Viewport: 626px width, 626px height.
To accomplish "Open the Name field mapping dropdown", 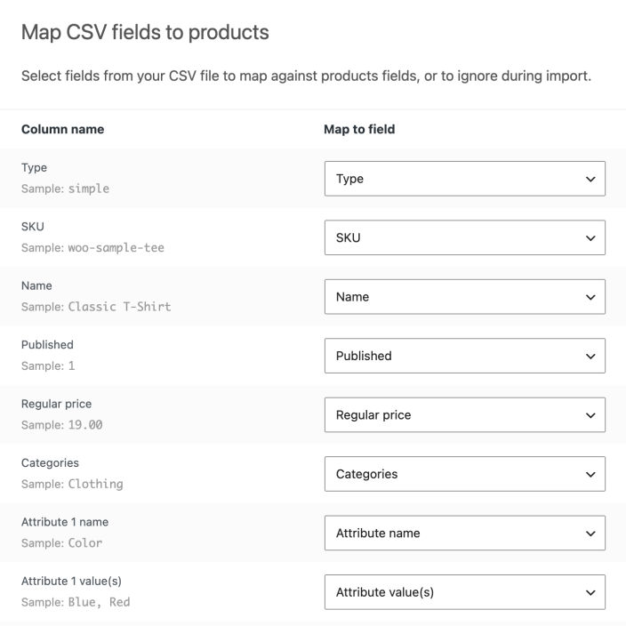I will (x=465, y=297).
